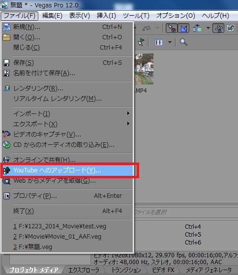Switch to the プロジェクト メディア tab
This screenshot has height=275, width=238.
[x=33, y=270]
